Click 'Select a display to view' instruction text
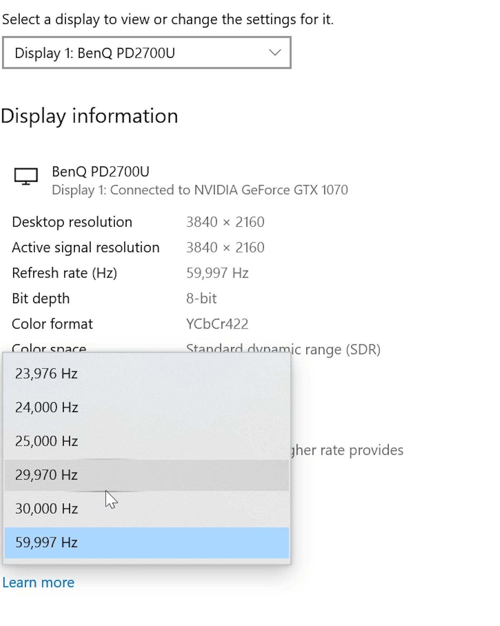 click(x=168, y=19)
